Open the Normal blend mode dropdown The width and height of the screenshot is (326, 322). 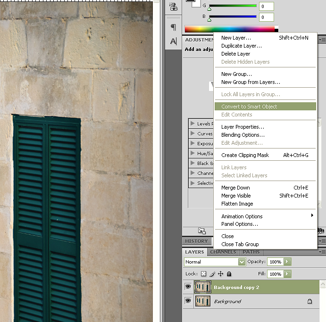tap(242, 262)
